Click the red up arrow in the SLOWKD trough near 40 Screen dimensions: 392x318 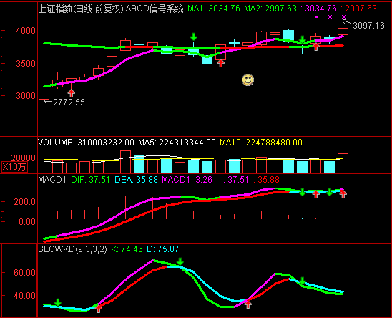coord(248,304)
